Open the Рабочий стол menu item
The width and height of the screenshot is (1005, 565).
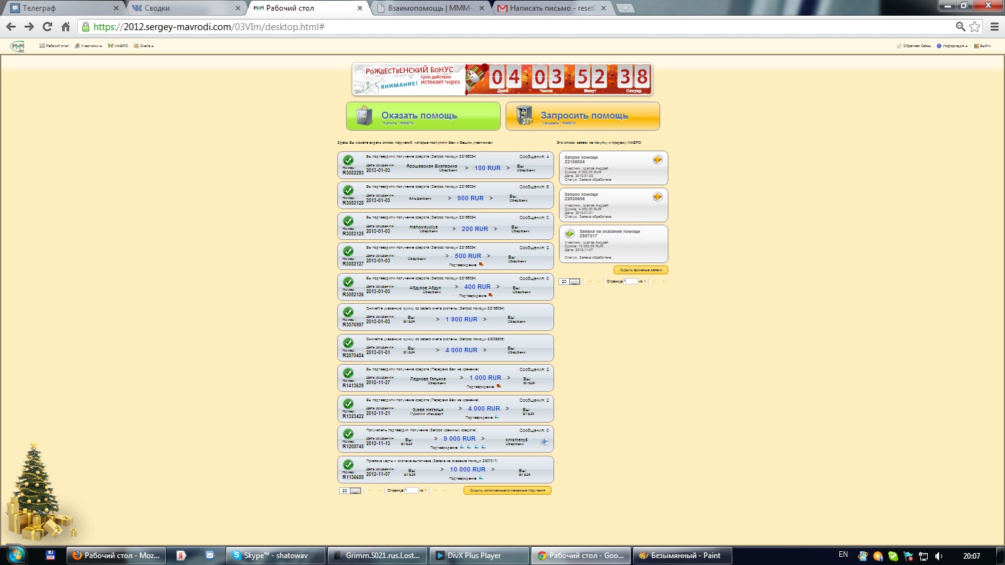(55, 46)
